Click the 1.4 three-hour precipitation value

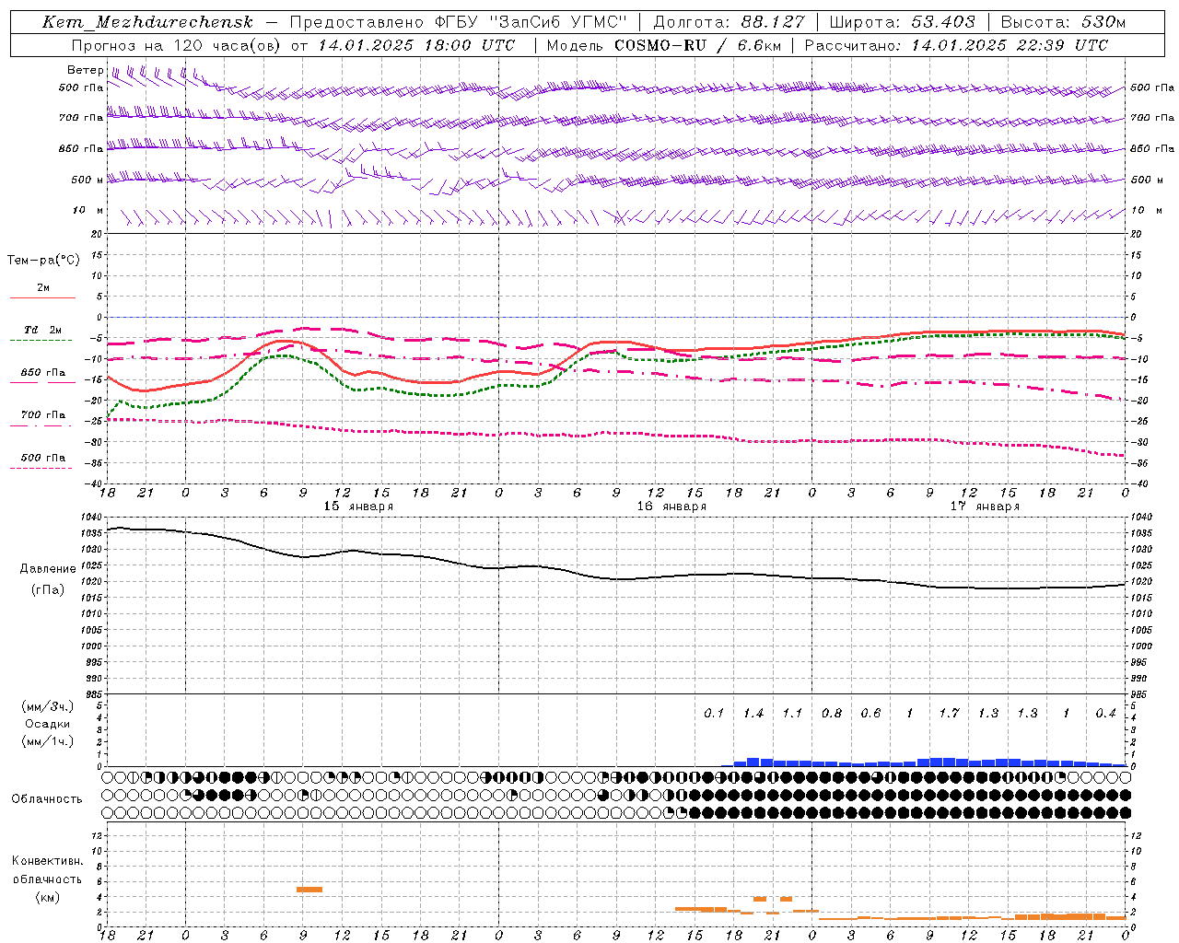click(x=753, y=714)
